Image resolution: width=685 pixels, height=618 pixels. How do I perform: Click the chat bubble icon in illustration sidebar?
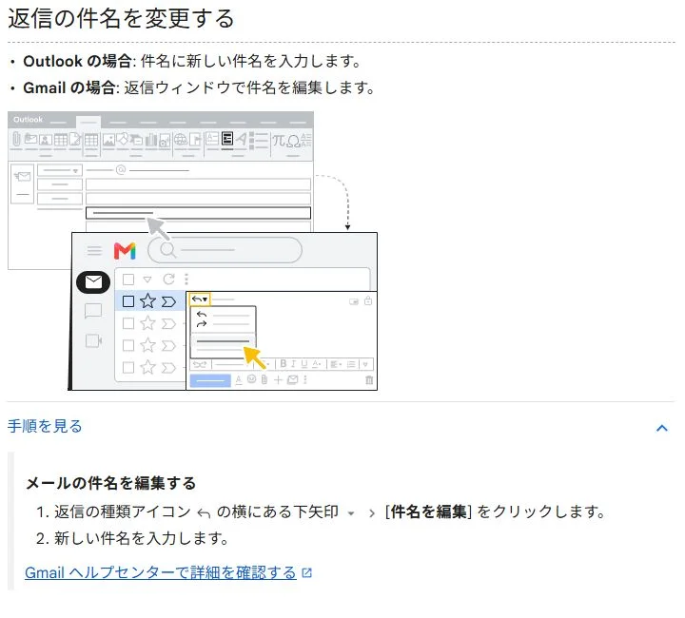pyautogui.click(x=93, y=312)
